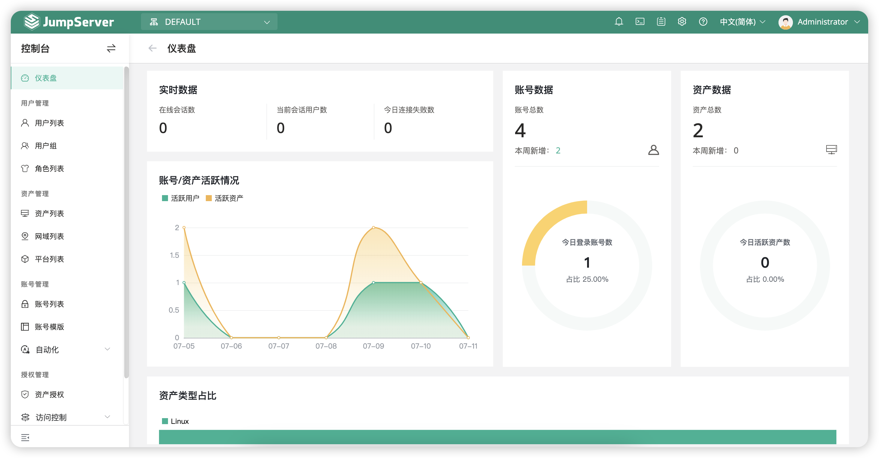
Task: Open the DEFAULT organization dropdown
Action: pos(209,22)
